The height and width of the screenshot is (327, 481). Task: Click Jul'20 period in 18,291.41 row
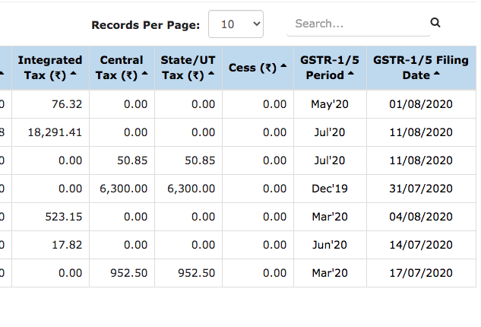(330, 132)
